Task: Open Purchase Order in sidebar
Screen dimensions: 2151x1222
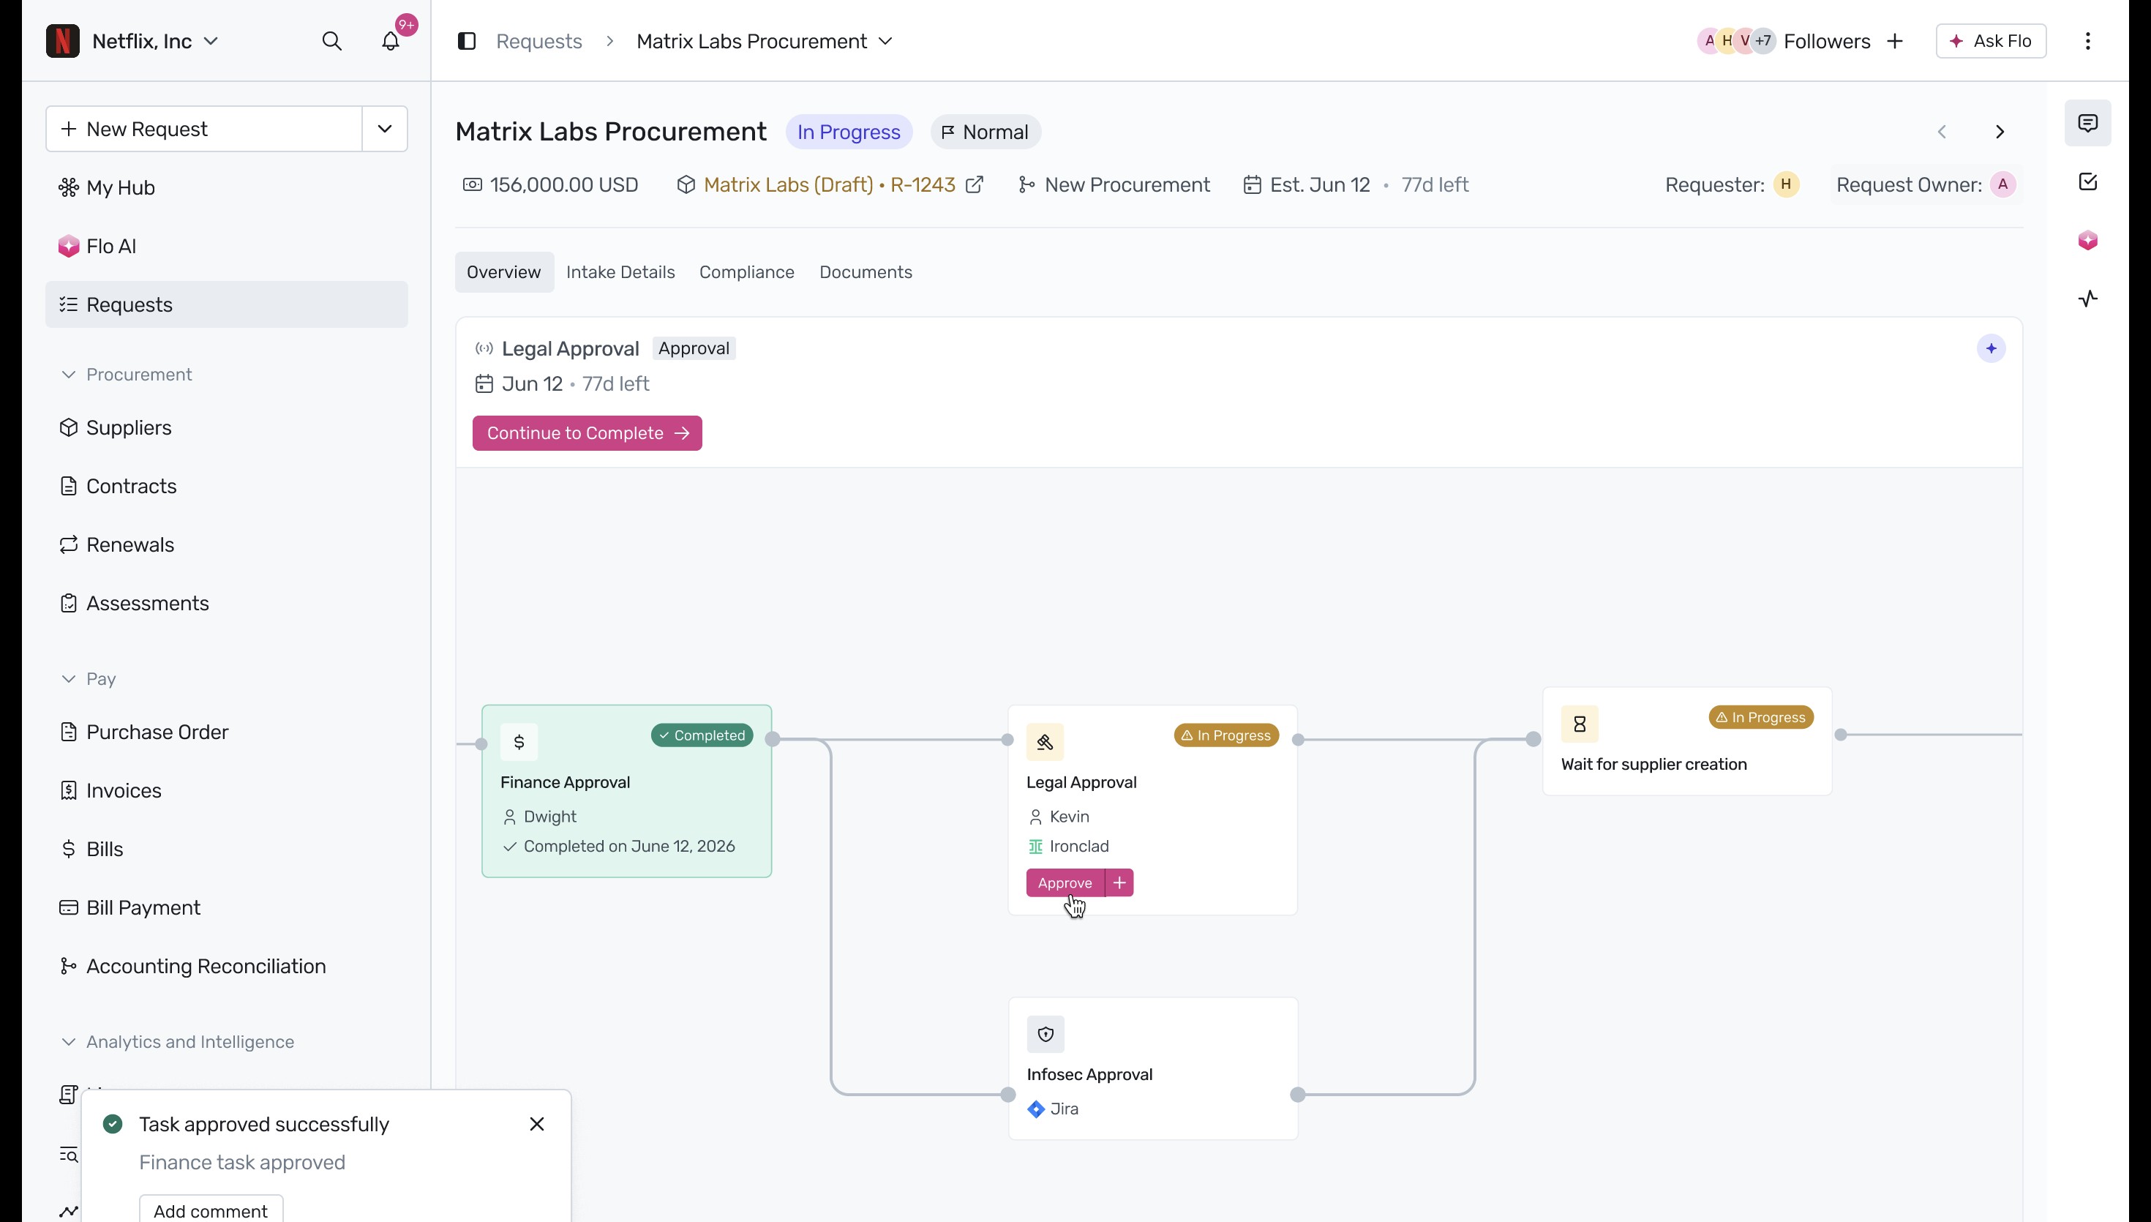Action: click(227, 732)
